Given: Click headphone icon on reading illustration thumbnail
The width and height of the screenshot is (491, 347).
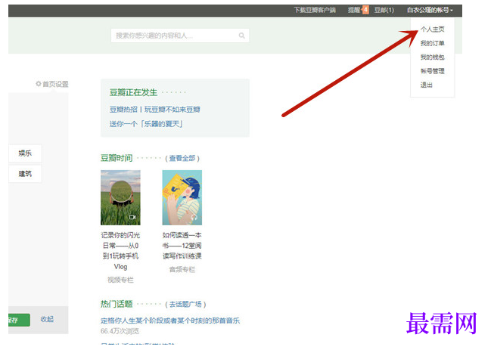Looking at the screenshot, I should click(194, 217).
